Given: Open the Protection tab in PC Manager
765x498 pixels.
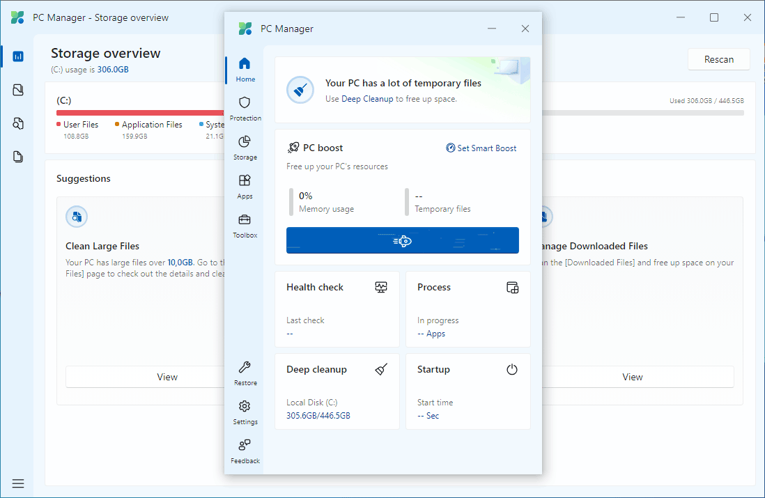Looking at the screenshot, I should pyautogui.click(x=245, y=109).
